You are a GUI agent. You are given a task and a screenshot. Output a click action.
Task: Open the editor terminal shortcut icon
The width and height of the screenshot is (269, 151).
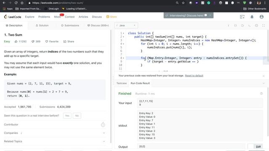tap(249, 26)
